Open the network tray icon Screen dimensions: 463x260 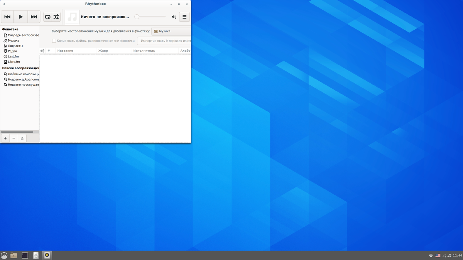pyautogui.click(x=444, y=255)
